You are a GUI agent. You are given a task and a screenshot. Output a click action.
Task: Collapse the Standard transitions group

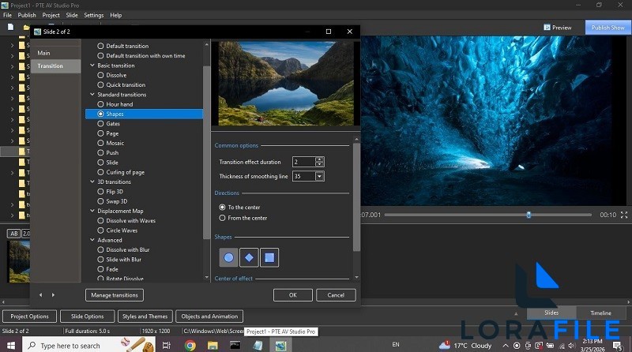[x=92, y=94]
